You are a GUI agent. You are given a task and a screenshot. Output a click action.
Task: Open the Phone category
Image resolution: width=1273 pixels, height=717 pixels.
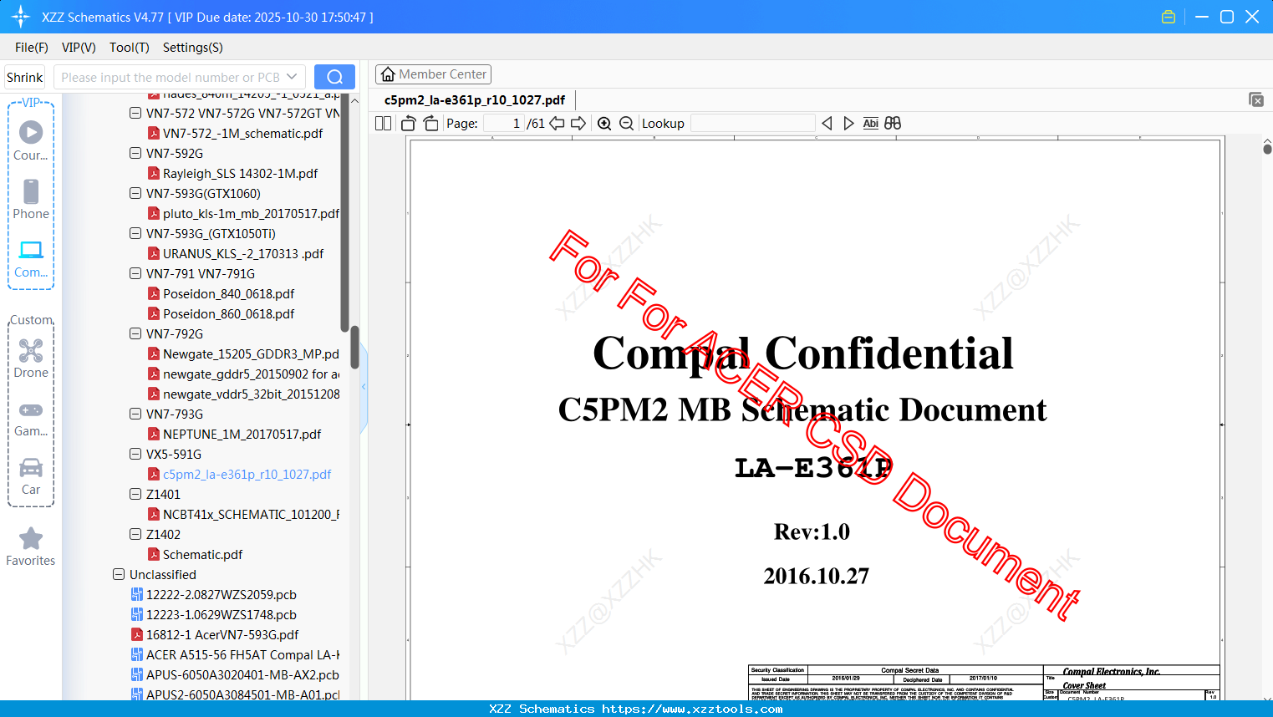(31, 200)
